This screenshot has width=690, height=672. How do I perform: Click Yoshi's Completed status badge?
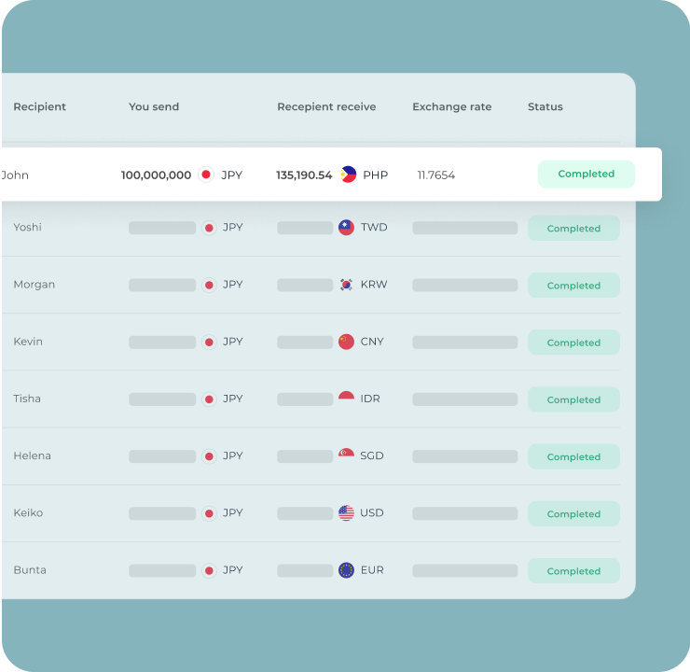pyautogui.click(x=573, y=229)
